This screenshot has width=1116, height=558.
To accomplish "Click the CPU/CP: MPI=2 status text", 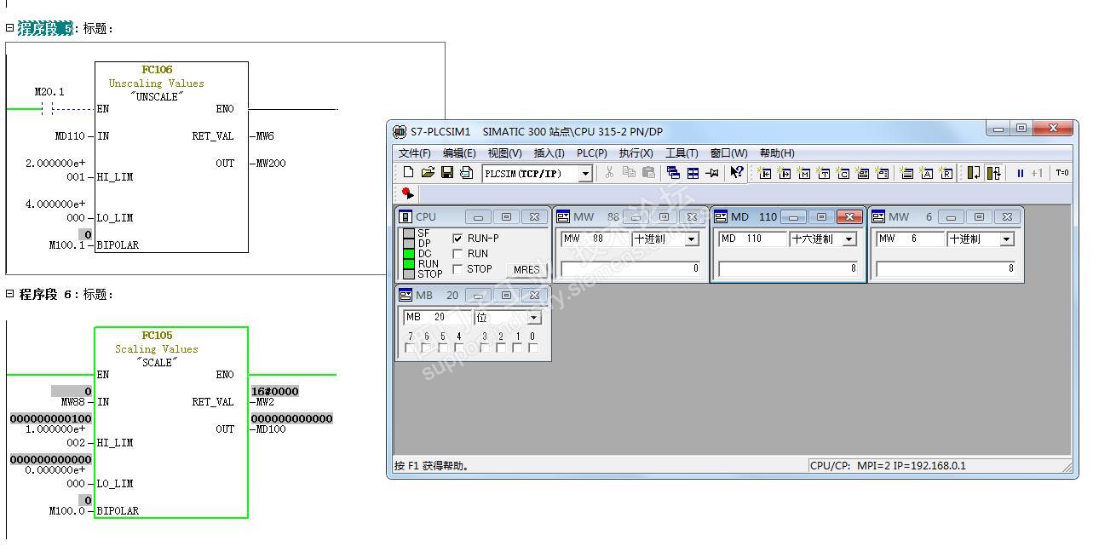I will pos(888,466).
